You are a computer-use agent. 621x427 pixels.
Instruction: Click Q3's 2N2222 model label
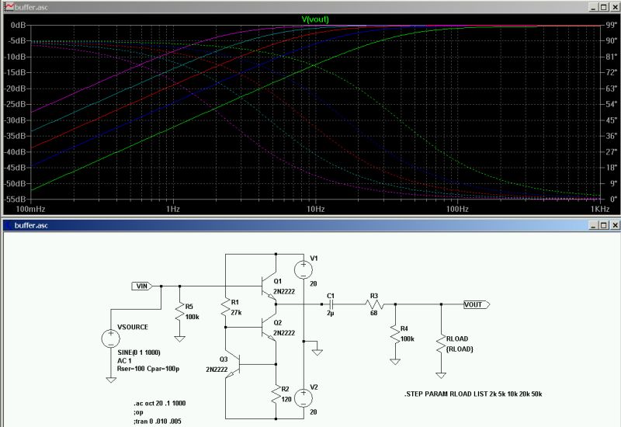point(217,370)
